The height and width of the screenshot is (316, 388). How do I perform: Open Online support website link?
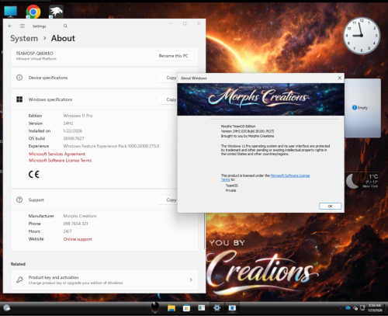pos(78,239)
